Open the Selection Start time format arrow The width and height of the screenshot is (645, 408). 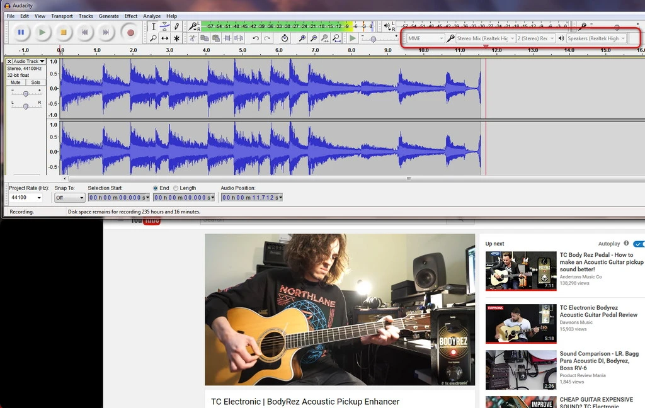pyautogui.click(x=147, y=198)
